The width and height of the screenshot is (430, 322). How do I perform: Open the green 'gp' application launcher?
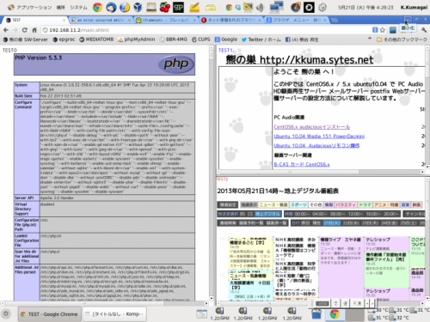(x=178, y=7)
